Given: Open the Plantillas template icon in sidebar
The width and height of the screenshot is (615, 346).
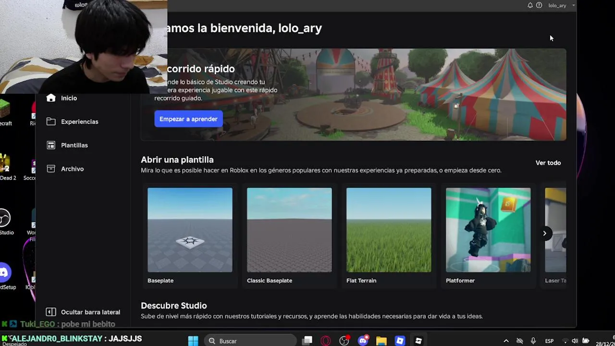Looking at the screenshot, I should point(51,145).
